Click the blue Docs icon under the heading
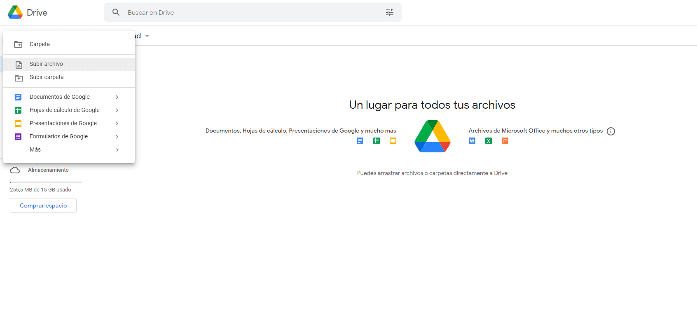 pyautogui.click(x=360, y=141)
